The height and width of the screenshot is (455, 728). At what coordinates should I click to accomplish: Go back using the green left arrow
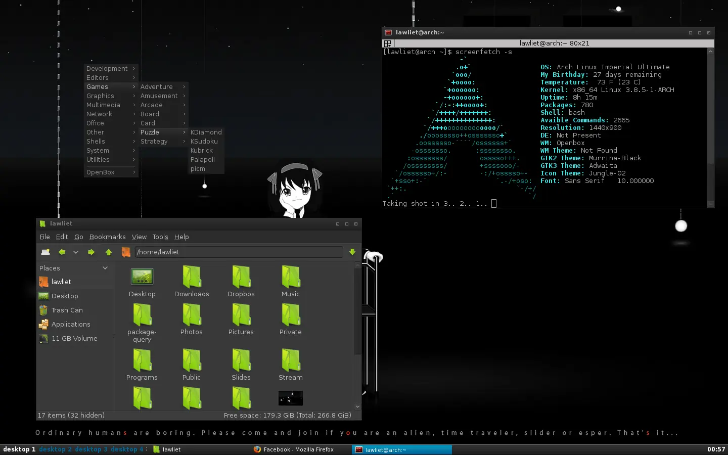[62, 252]
